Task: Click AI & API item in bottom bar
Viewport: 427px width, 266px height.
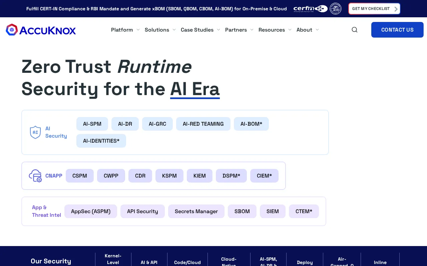Action: click(149, 262)
